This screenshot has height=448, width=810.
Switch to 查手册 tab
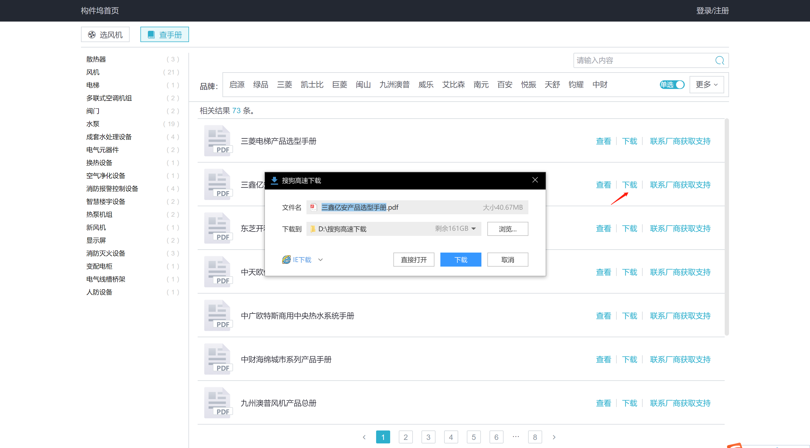click(x=164, y=35)
